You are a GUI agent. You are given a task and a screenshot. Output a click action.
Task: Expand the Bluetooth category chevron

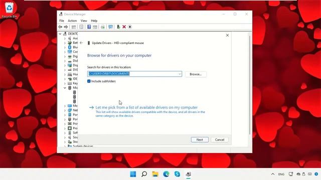(x=65, y=47)
